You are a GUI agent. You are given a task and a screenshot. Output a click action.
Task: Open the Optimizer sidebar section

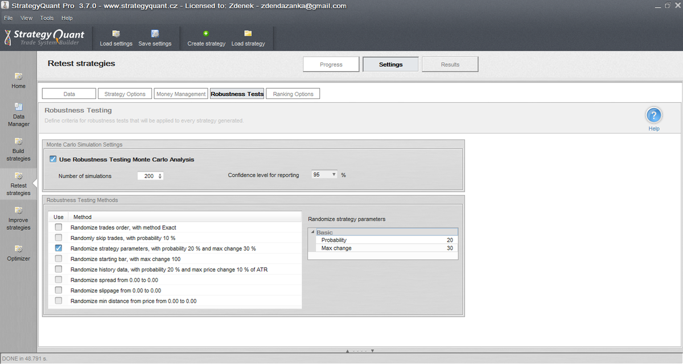[x=19, y=253]
